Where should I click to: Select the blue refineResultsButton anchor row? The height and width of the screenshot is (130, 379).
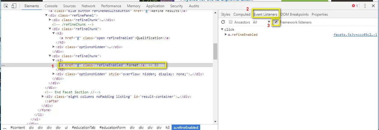point(118,11)
